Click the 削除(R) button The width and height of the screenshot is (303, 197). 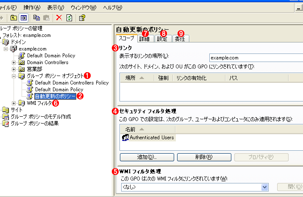pyautogui.click(x=204, y=157)
